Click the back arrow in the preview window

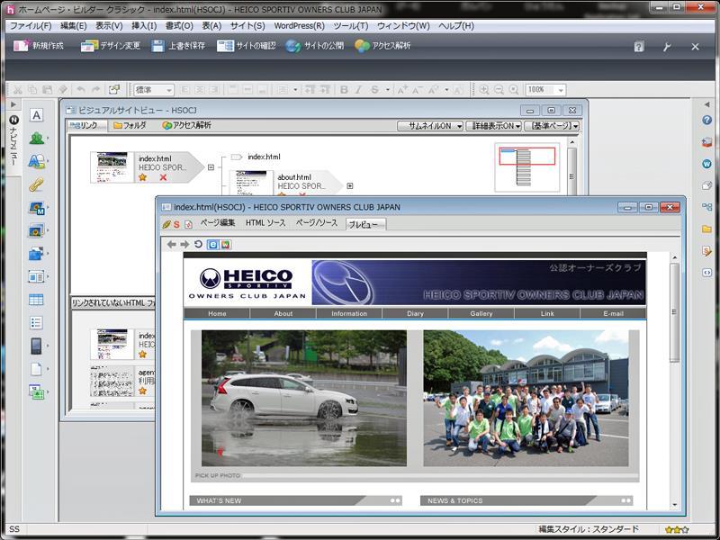(x=171, y=245)
